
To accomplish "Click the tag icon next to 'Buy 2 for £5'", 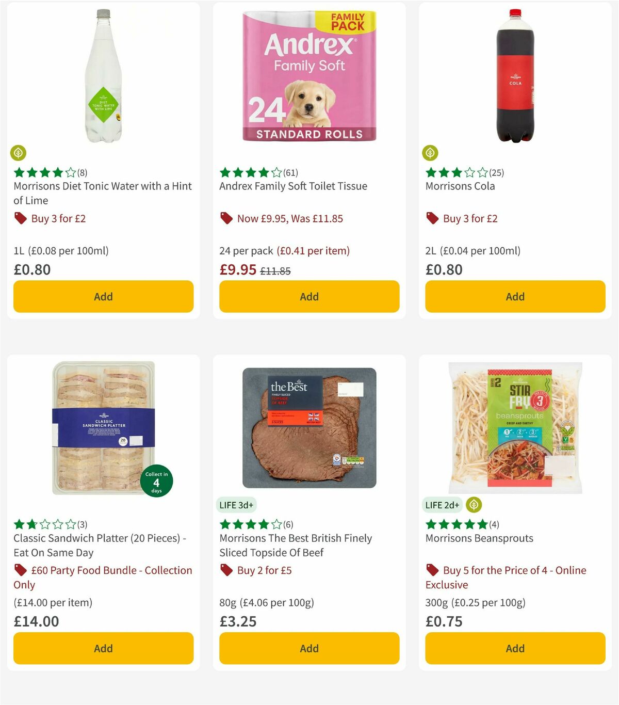I will tap(226, 570).
